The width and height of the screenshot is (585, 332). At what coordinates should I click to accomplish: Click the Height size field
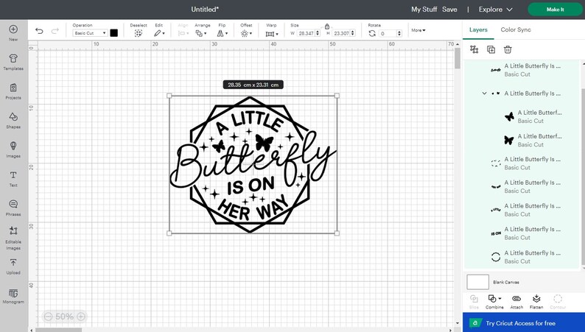341,33
